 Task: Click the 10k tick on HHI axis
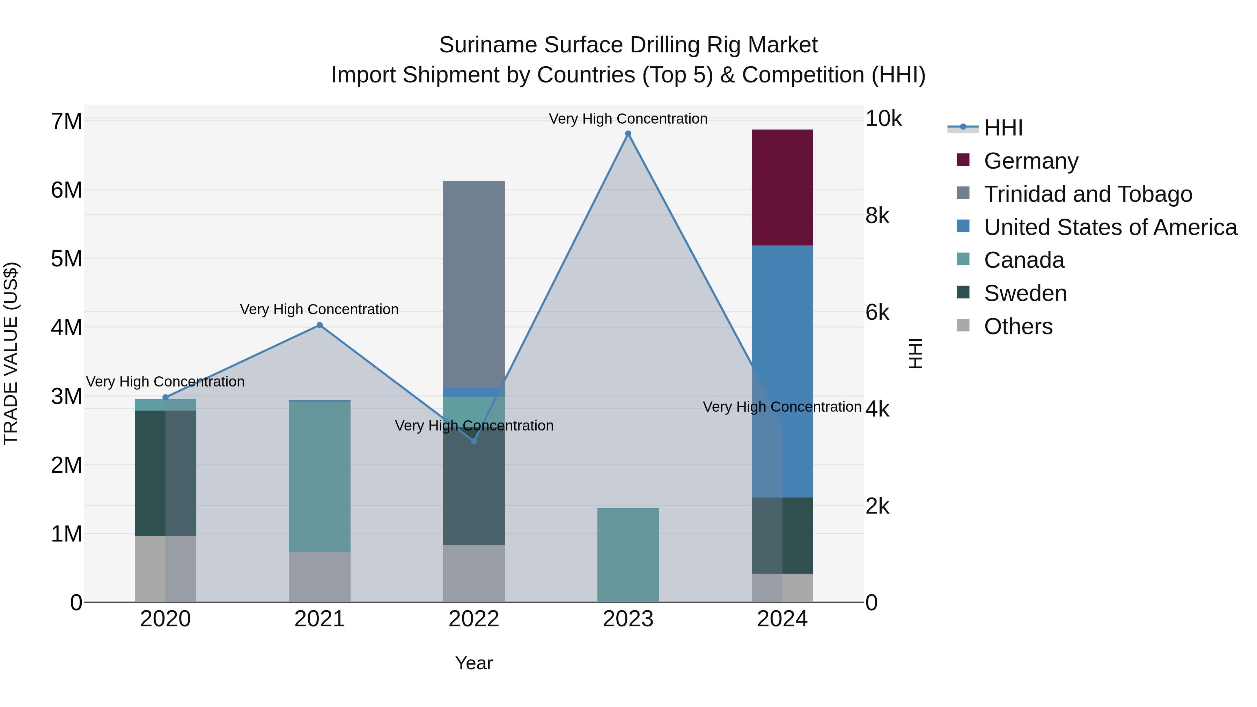point(884,119)
